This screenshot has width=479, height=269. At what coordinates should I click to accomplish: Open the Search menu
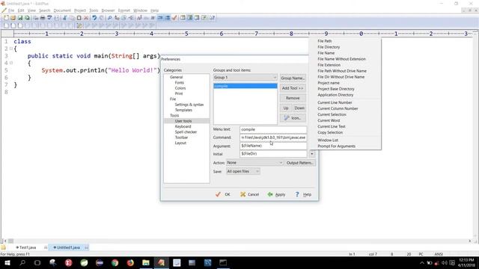[x=44, y=10]
